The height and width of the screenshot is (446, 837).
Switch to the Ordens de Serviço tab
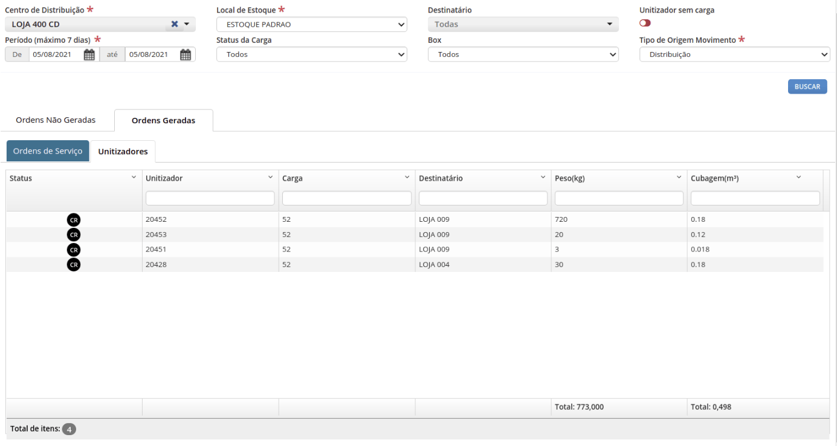(48, 151)
